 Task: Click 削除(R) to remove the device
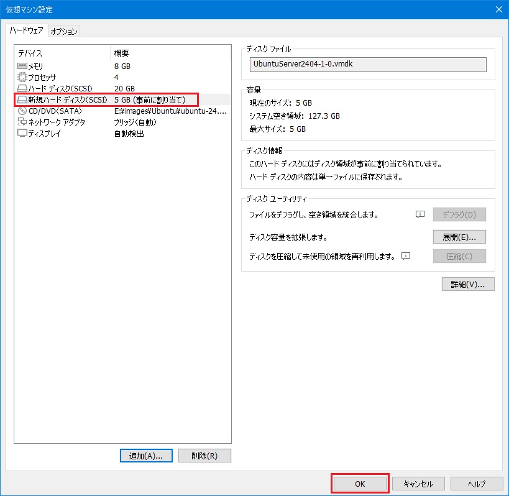tap(204, 456)
